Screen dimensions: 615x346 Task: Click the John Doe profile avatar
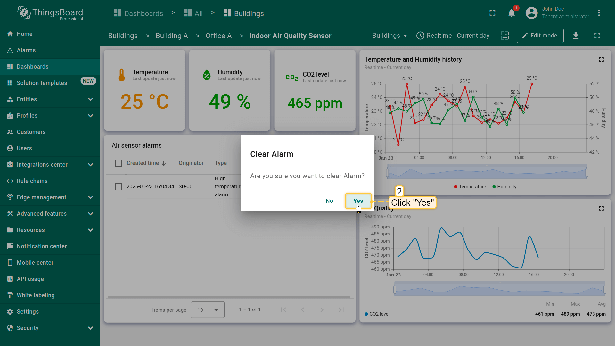[x=531, y=13]
